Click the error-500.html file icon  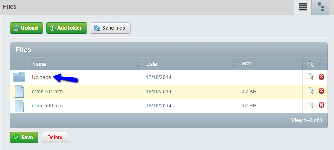[x=19, y=106]
